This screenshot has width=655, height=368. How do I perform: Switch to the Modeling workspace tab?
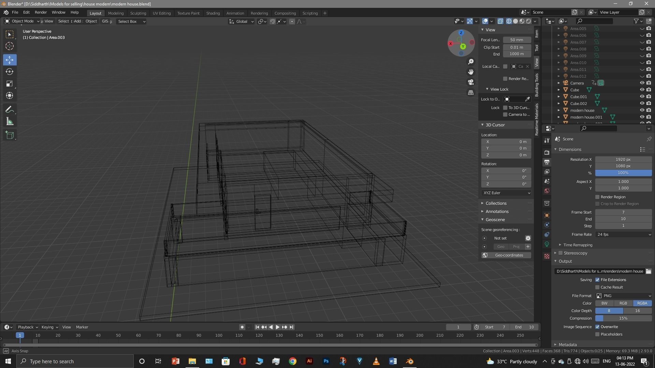116,13
